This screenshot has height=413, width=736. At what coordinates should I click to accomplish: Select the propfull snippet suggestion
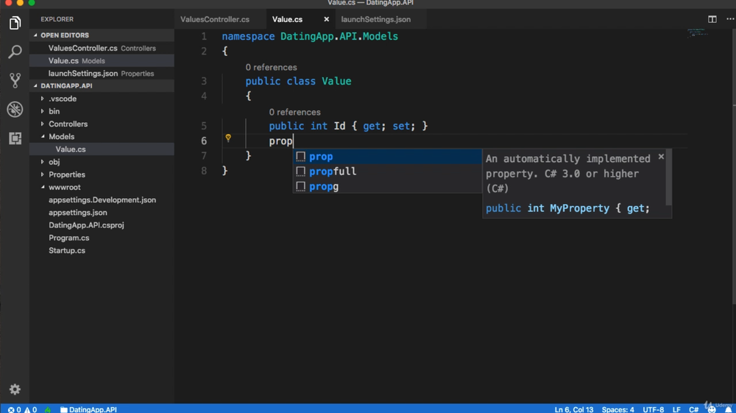(x=387, y=172)
